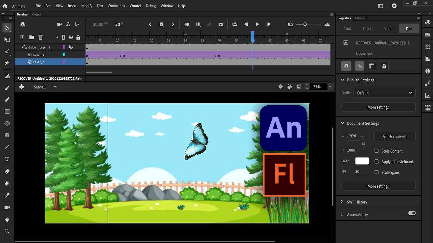
Task: Select the Paint Bucket tool
Action: point(7,183)
